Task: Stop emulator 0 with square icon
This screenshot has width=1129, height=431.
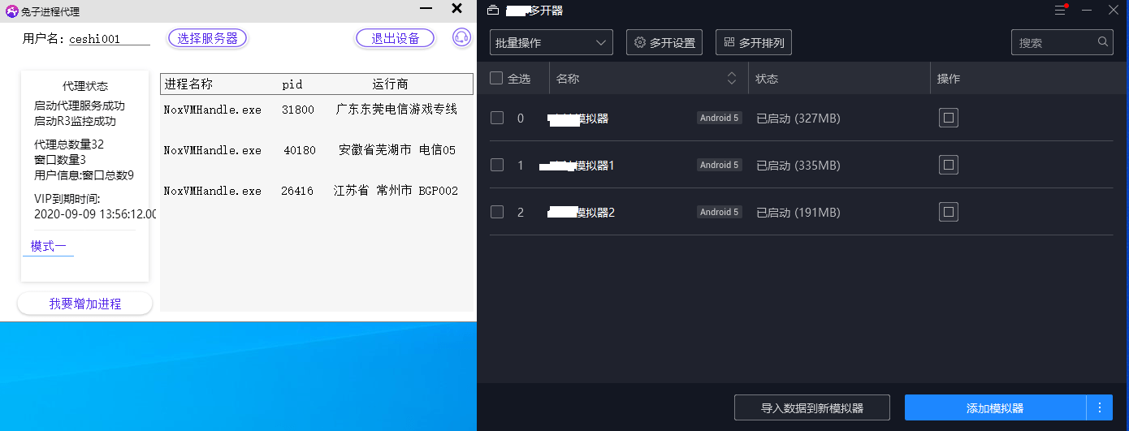Action: pos(948,118)
